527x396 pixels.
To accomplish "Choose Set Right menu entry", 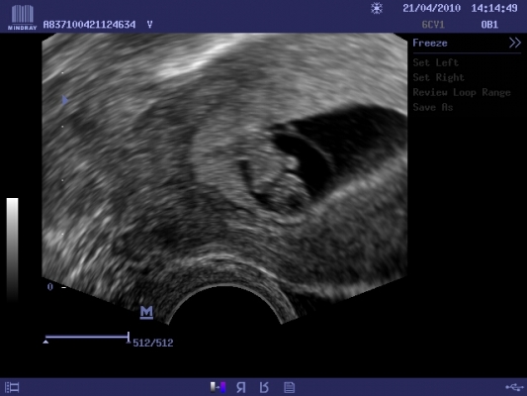I will (439, 77).
